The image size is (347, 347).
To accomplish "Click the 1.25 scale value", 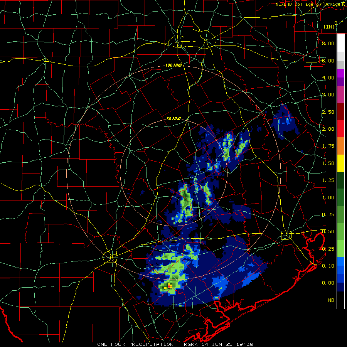I will click(x=328, y=180).
